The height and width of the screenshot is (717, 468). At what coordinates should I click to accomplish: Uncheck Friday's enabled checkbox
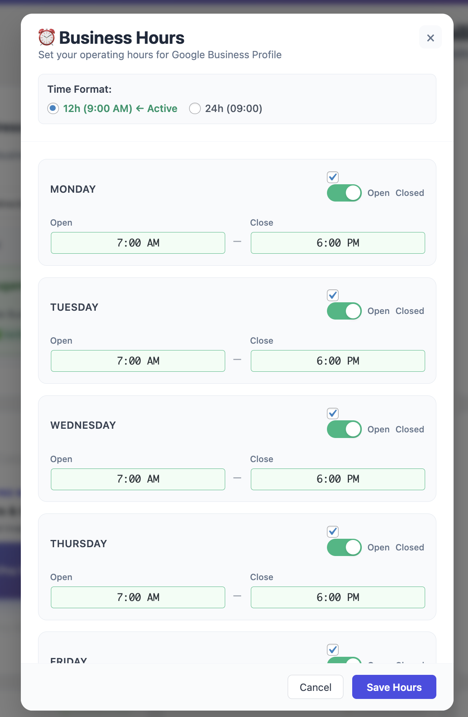[x=332, y=649]
